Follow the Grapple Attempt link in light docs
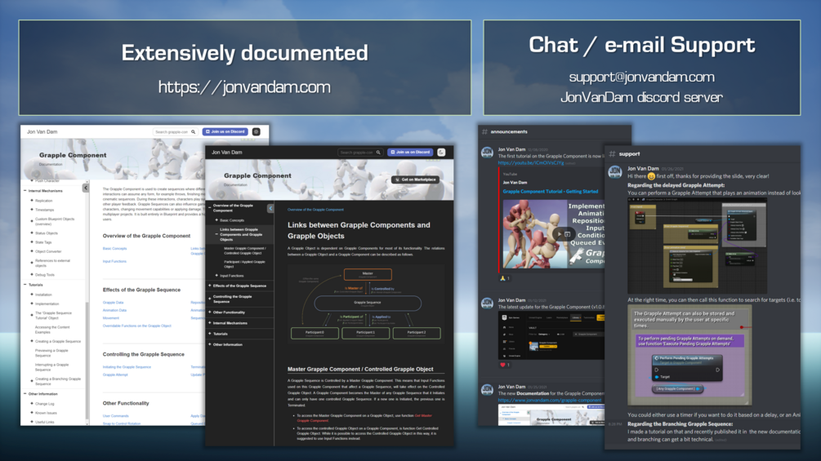 point(115,375)
